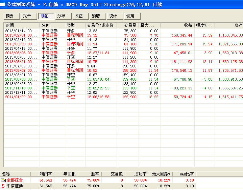Image resolution: width=243 pixels, height=190 pixels.
Task: Click 61.54% profit rate in 全部综合 row
Action: tap(46, 180)
